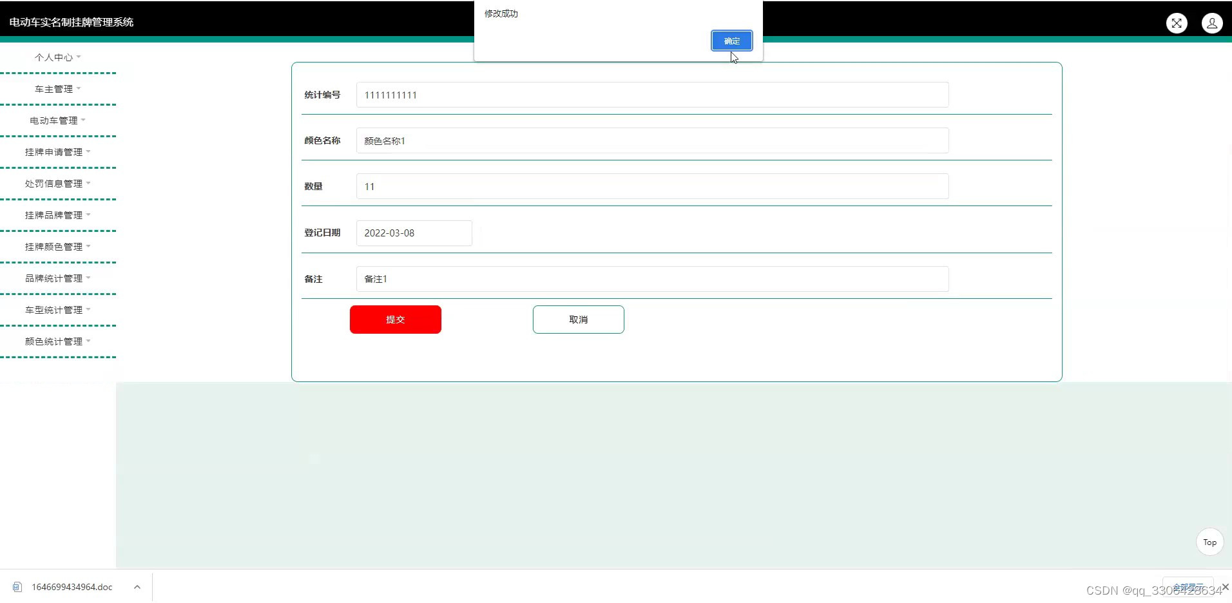Click the Top back-to-top button
1232x603 pixels.
tap(1209, 542)
